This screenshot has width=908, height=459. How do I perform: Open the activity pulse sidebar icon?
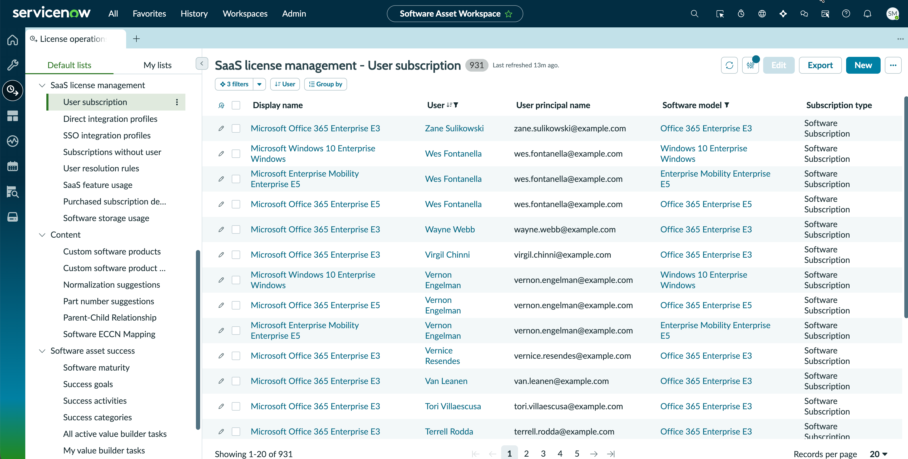13,141
